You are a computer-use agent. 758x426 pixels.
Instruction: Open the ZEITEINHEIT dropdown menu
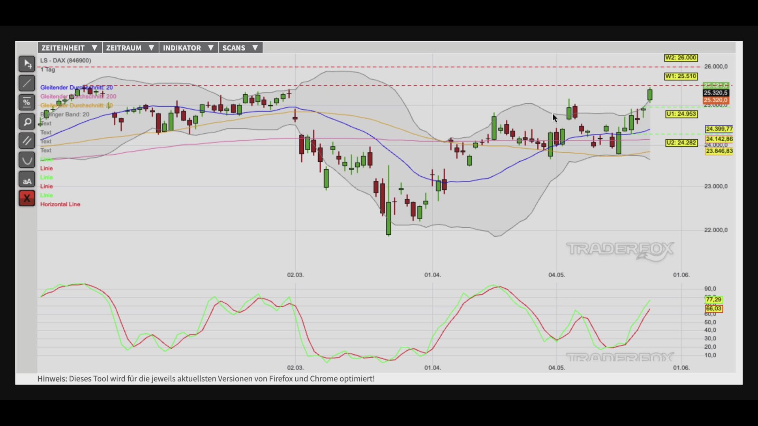[70, 48]
